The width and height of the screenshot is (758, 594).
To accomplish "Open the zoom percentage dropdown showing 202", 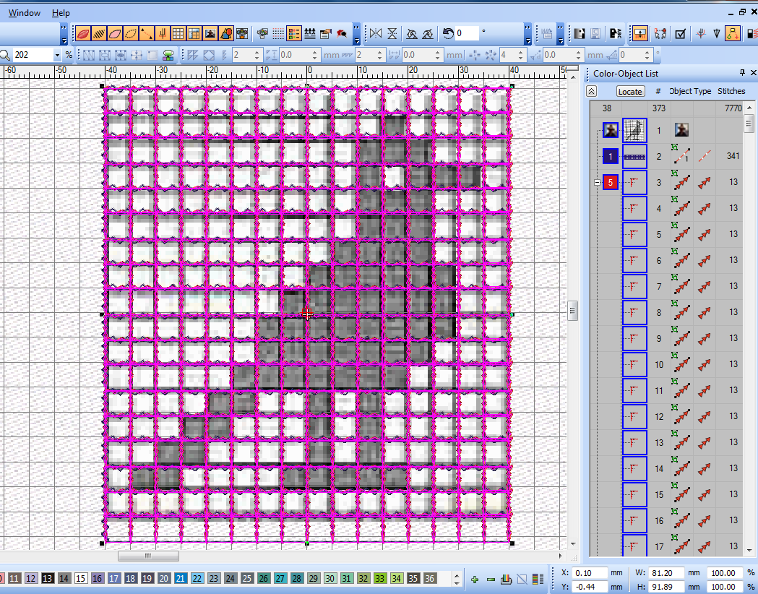I will pos(57,55).
